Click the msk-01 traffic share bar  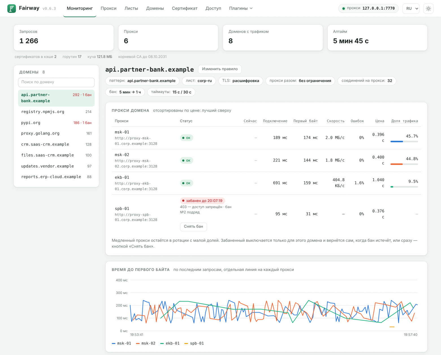[x=404, y=142]
